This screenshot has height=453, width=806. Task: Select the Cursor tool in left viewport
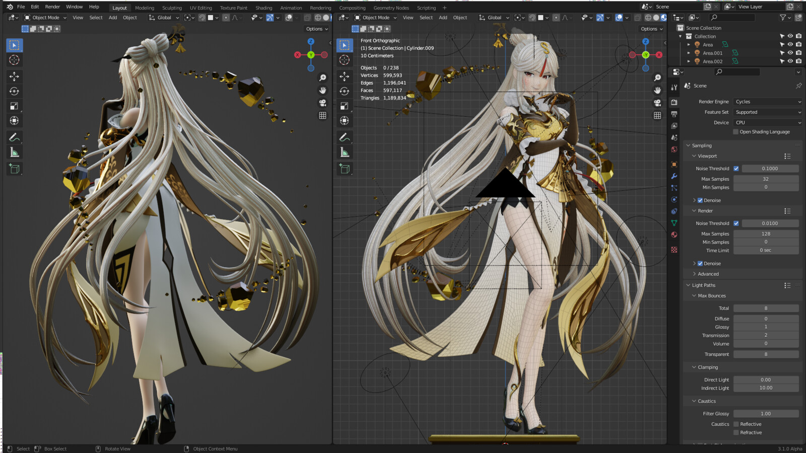14,60
